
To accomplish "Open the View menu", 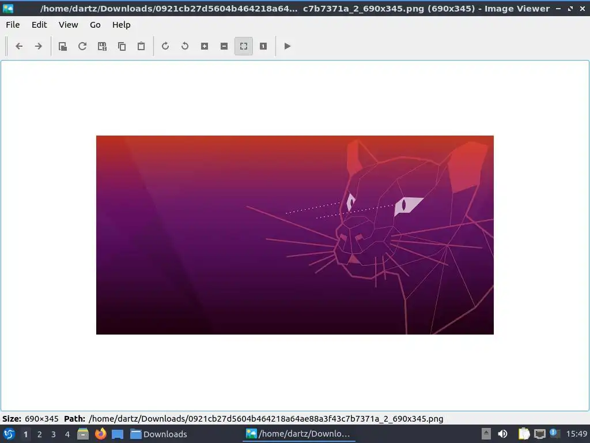I will (68, 25).
